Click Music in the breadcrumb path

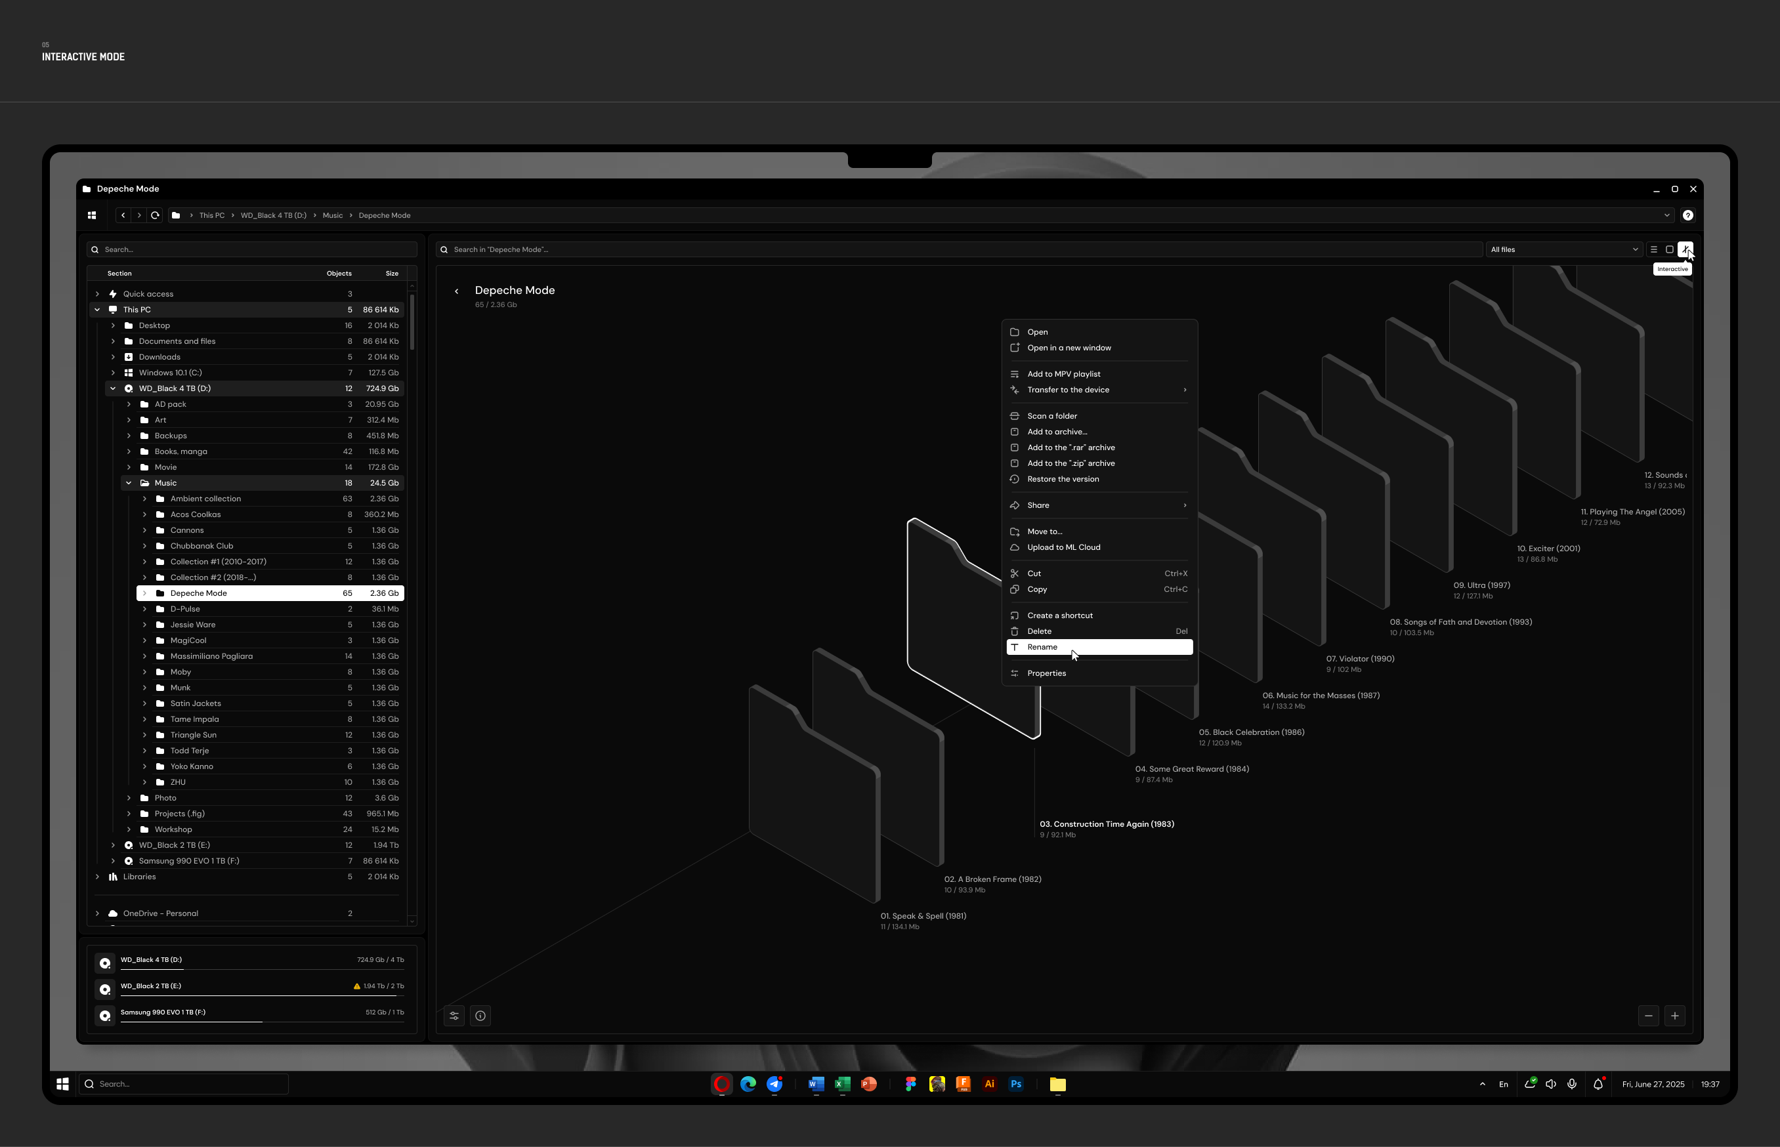pos(332,215)
